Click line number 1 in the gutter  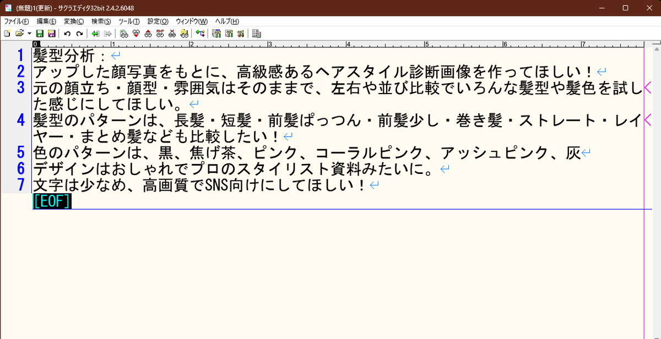(21, 56)
